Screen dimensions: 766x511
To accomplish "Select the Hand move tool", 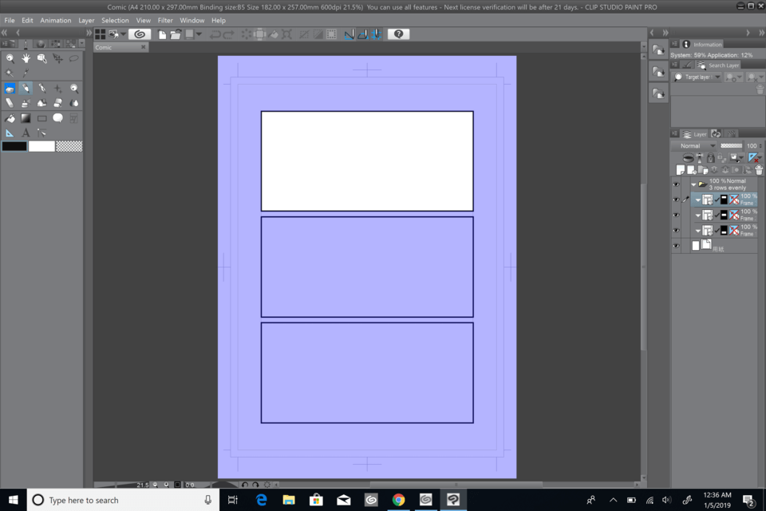I will 26,58.
